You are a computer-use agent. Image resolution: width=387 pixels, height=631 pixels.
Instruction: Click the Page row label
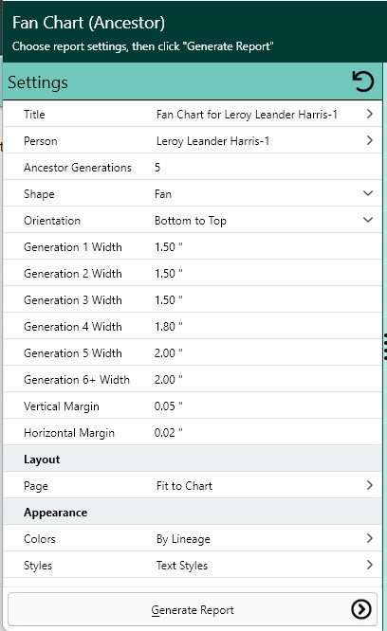[x=36, y=486]
